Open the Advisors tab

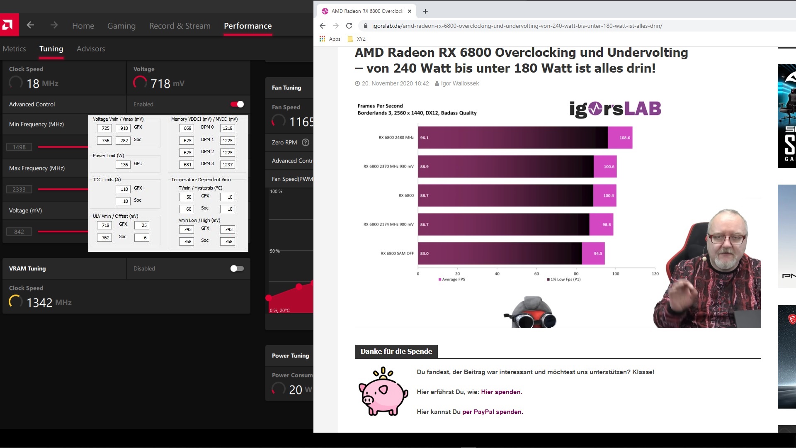coord(90,49)
